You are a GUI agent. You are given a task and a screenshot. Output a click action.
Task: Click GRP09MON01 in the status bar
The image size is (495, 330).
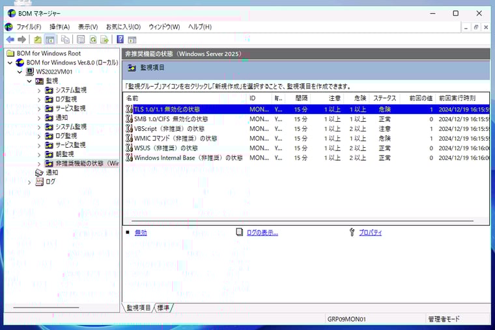click(346, 320)
